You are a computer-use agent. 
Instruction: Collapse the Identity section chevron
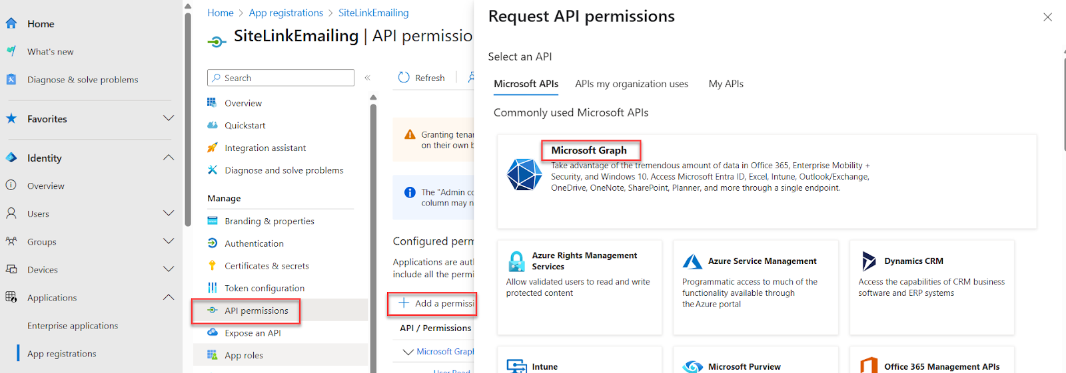pyautogui.click(x=169, y=158)
